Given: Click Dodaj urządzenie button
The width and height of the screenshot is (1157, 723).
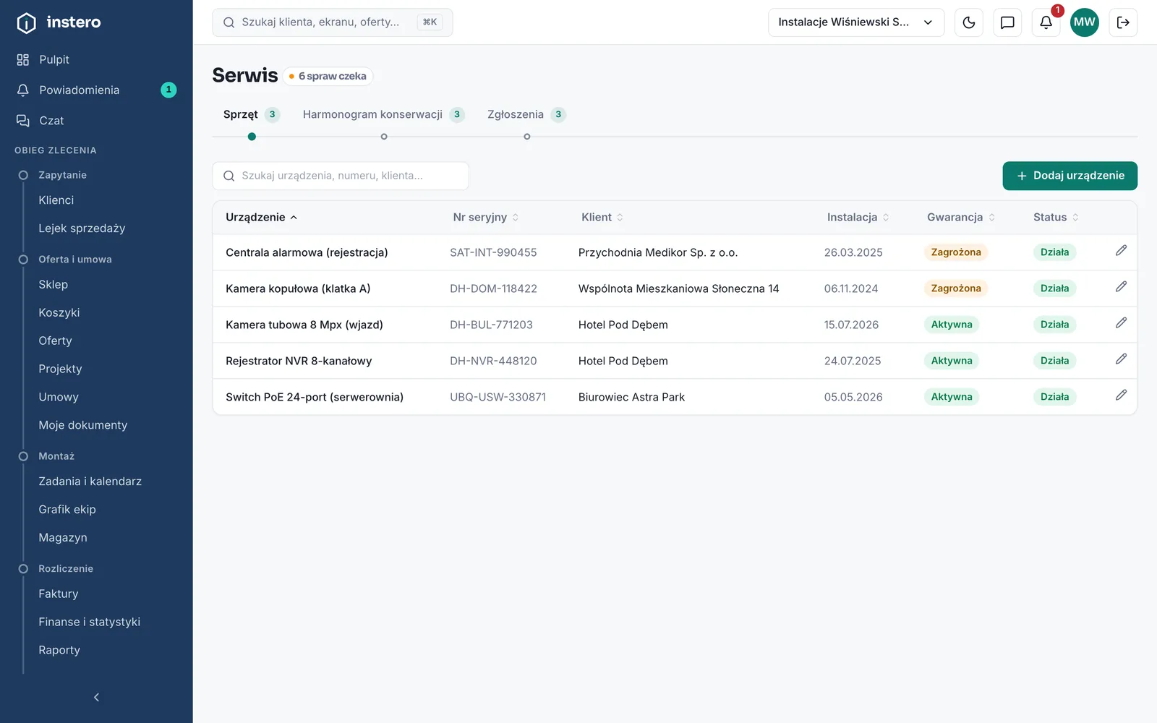Looking at the screenshot, I should 1070,176.
